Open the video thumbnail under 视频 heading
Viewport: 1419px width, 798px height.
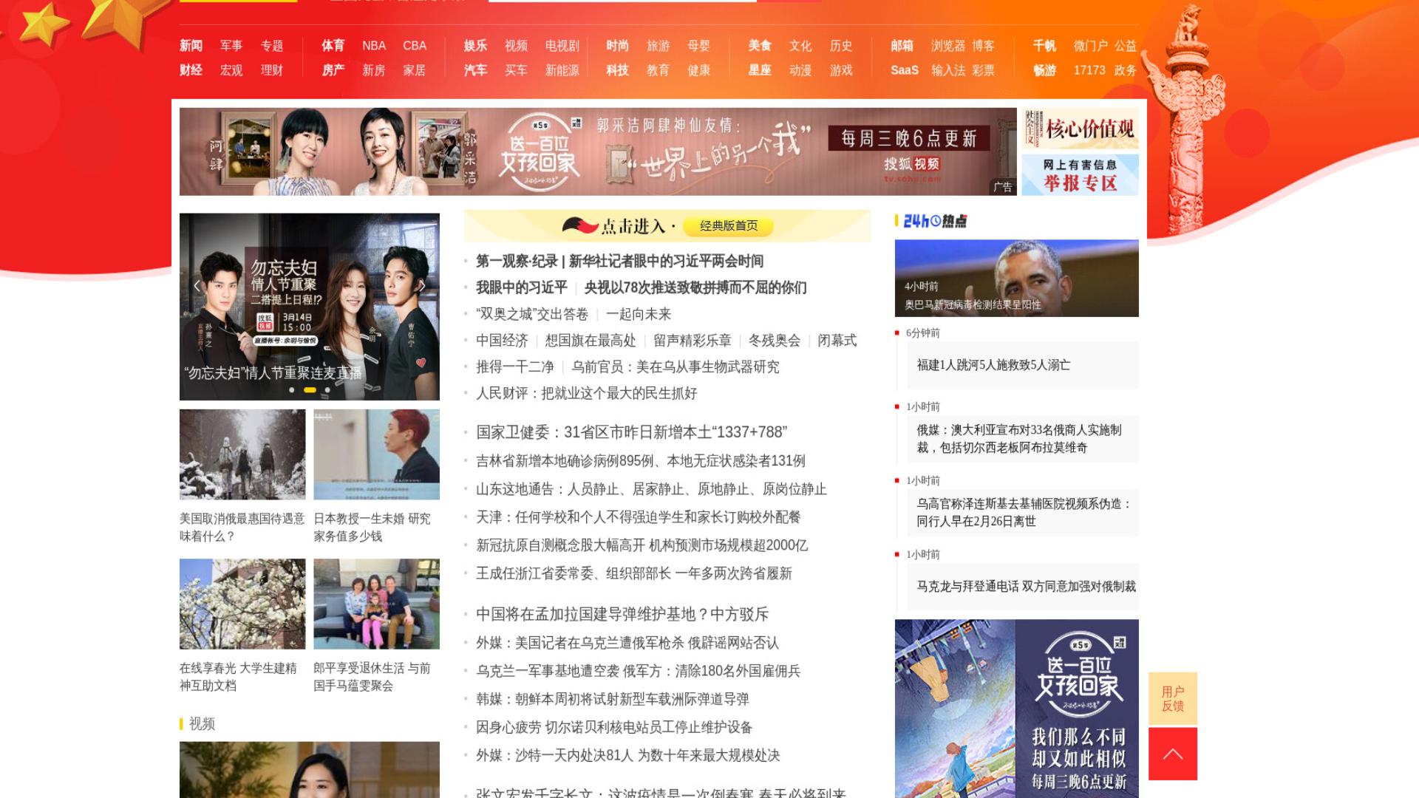coord(310,769)
